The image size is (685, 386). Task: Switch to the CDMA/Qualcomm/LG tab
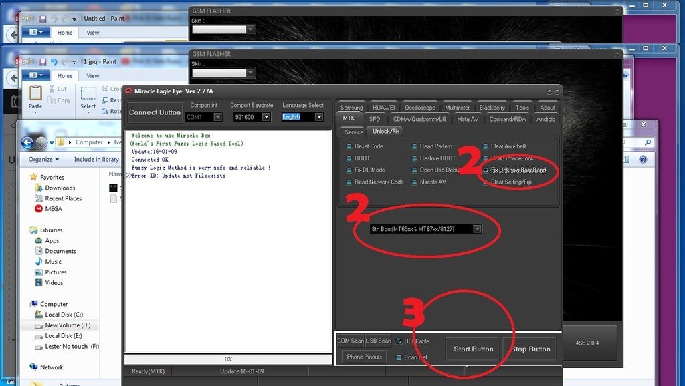[419, 119]
